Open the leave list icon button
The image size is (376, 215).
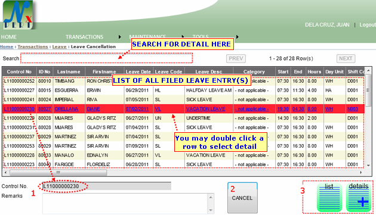click(329, 197)
